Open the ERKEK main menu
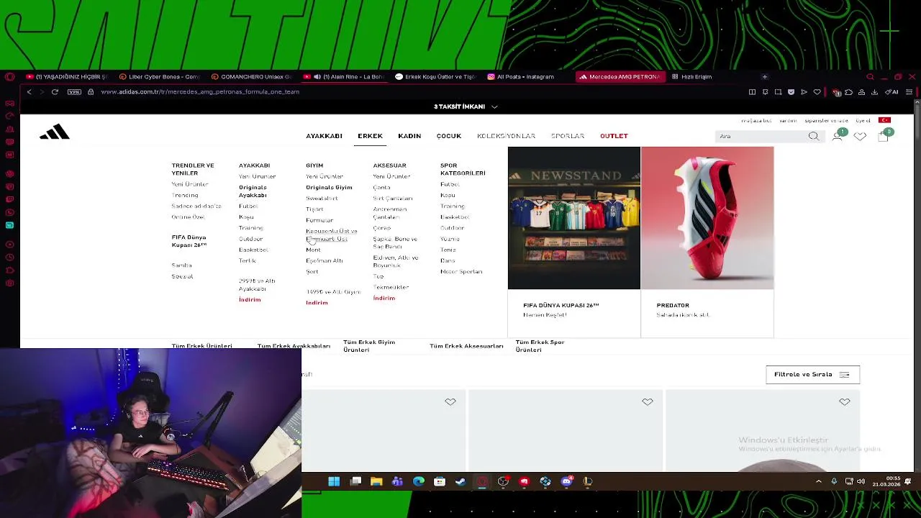 pos(370,136)
